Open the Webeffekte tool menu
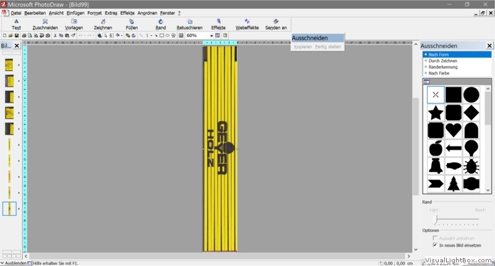Viewport: 495px width, 266px height. (x=247, y=24)
